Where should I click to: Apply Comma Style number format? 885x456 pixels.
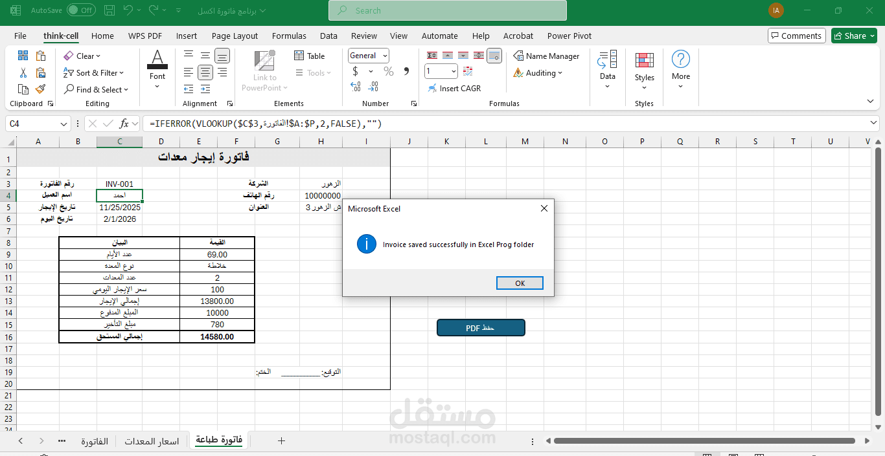(406, 72)
